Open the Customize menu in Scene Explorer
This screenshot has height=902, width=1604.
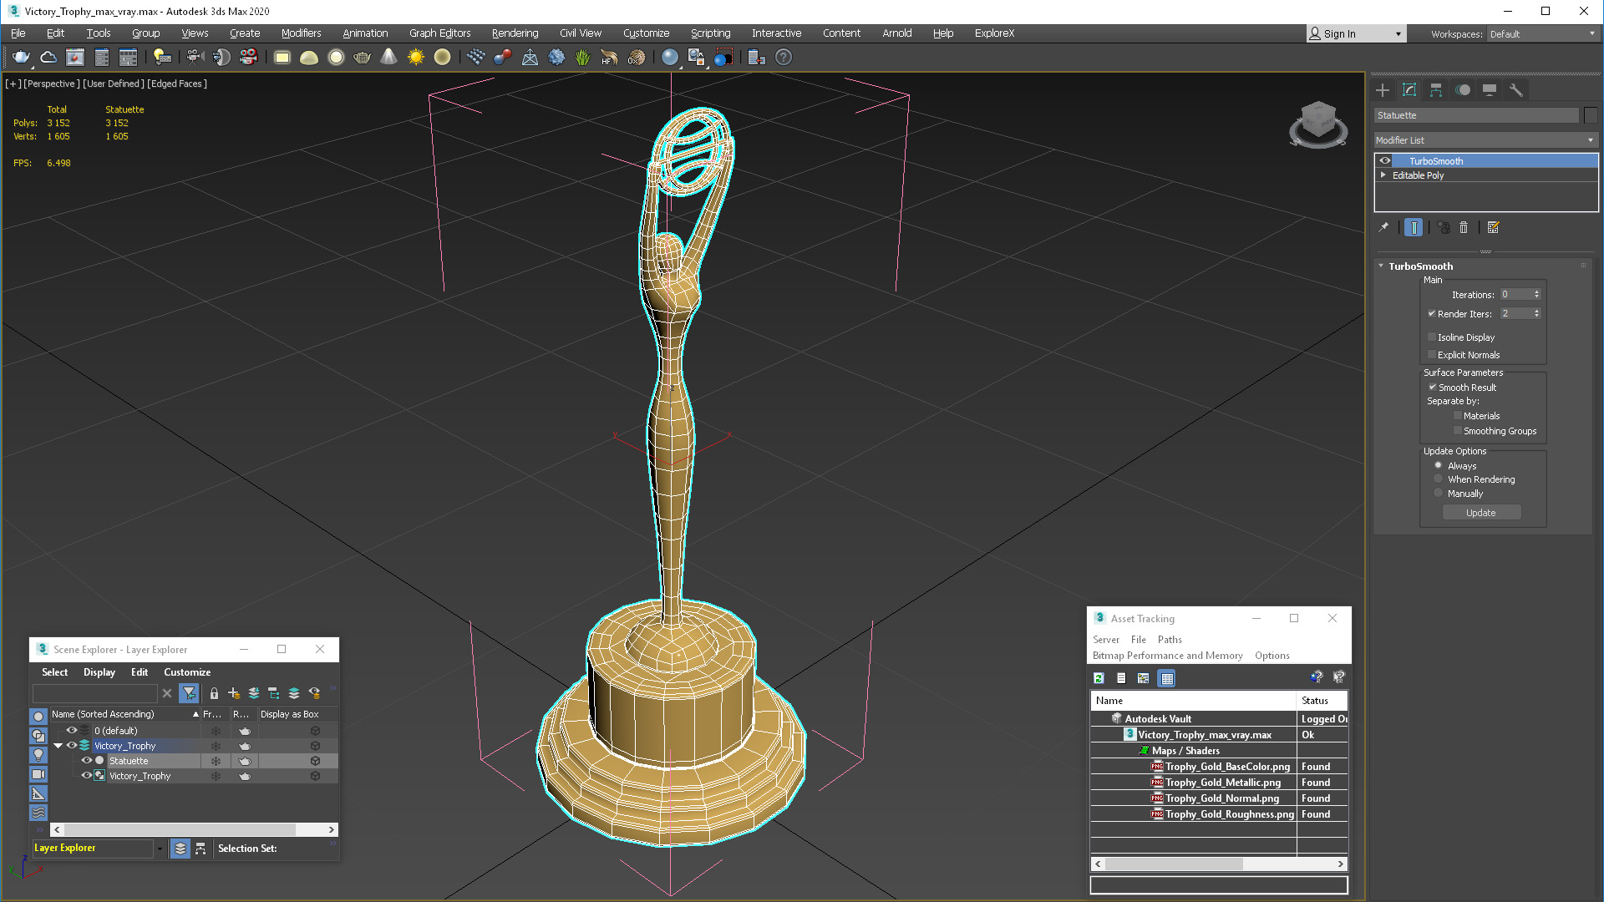[187, 672]
